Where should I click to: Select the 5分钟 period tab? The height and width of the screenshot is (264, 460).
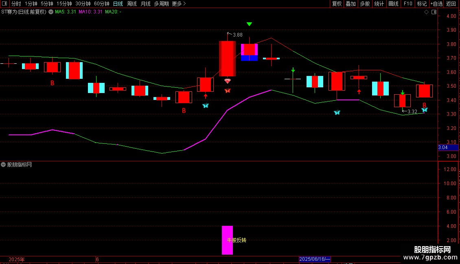(47, 4)
